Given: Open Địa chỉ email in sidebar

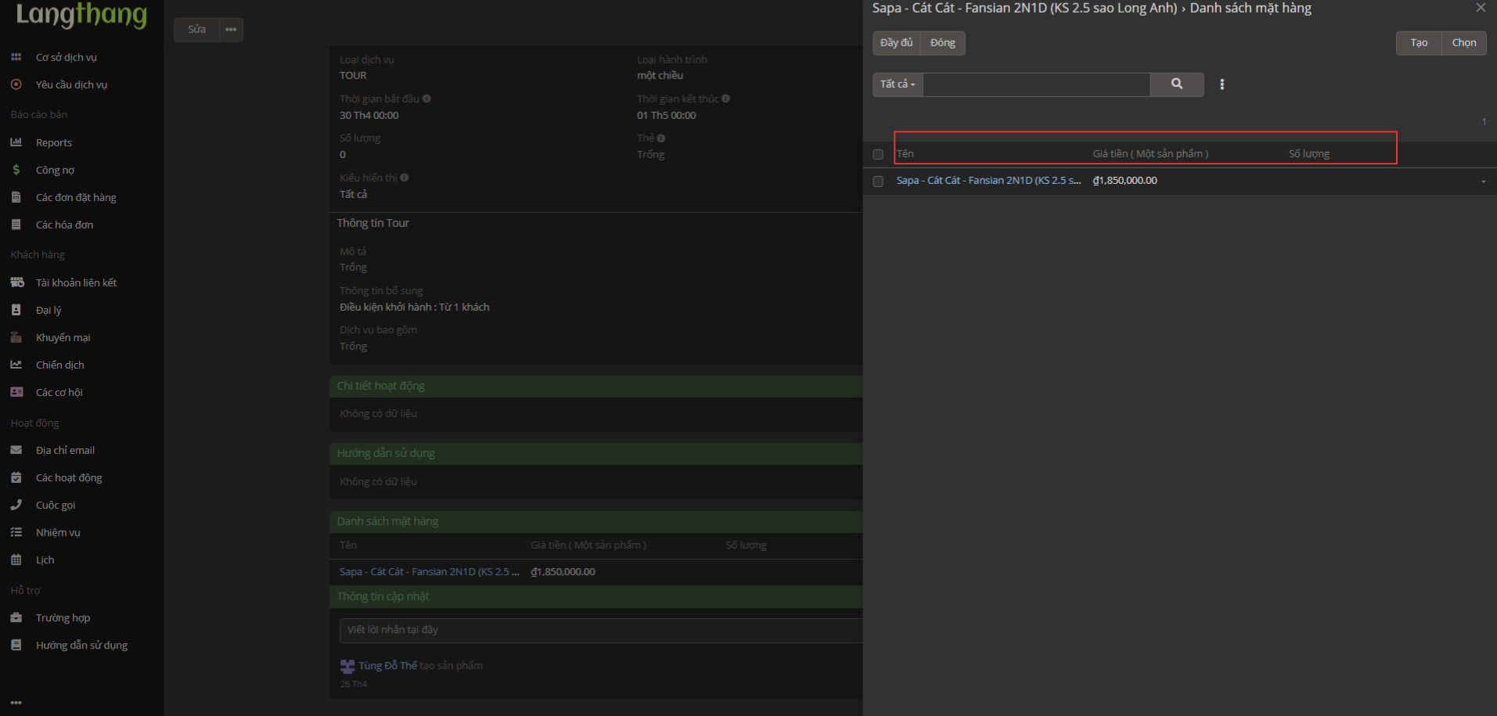Looking at the screenshot, I should click(65, 450).
